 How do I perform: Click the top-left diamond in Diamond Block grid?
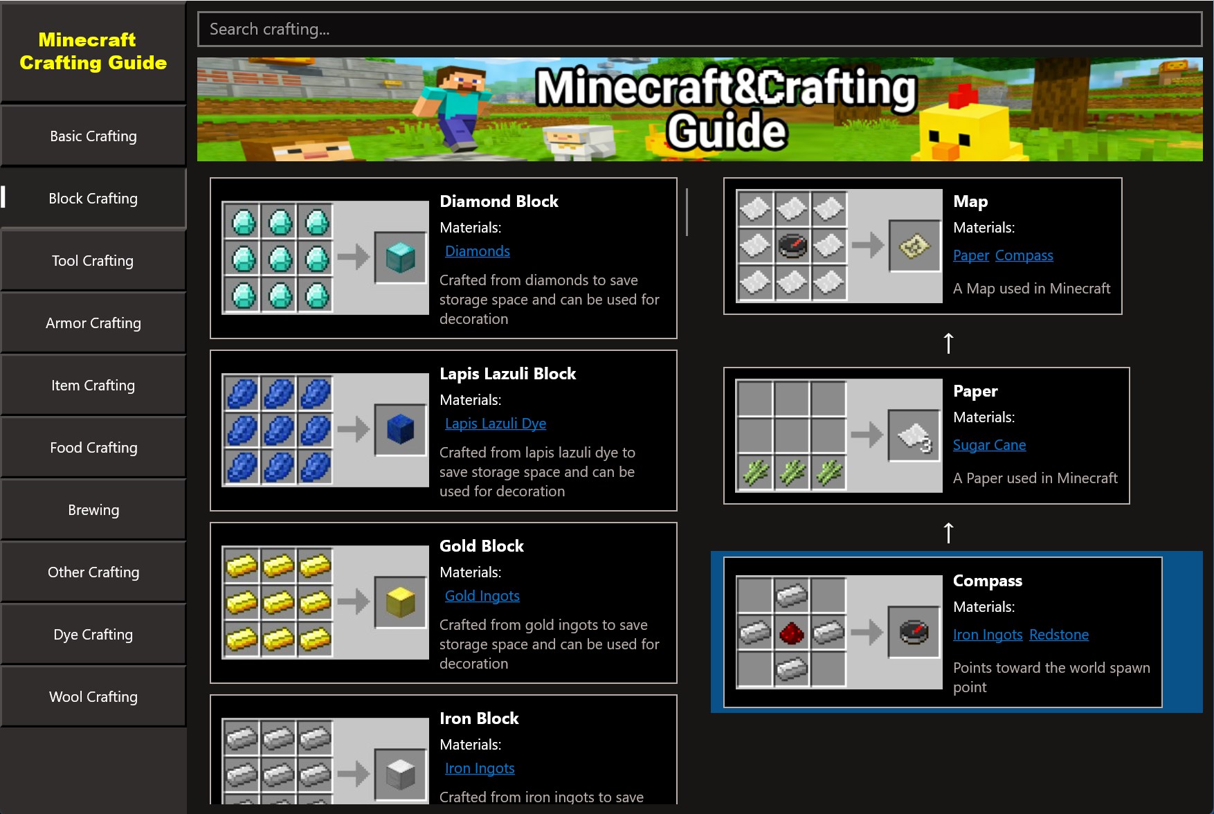coord(243,221)
